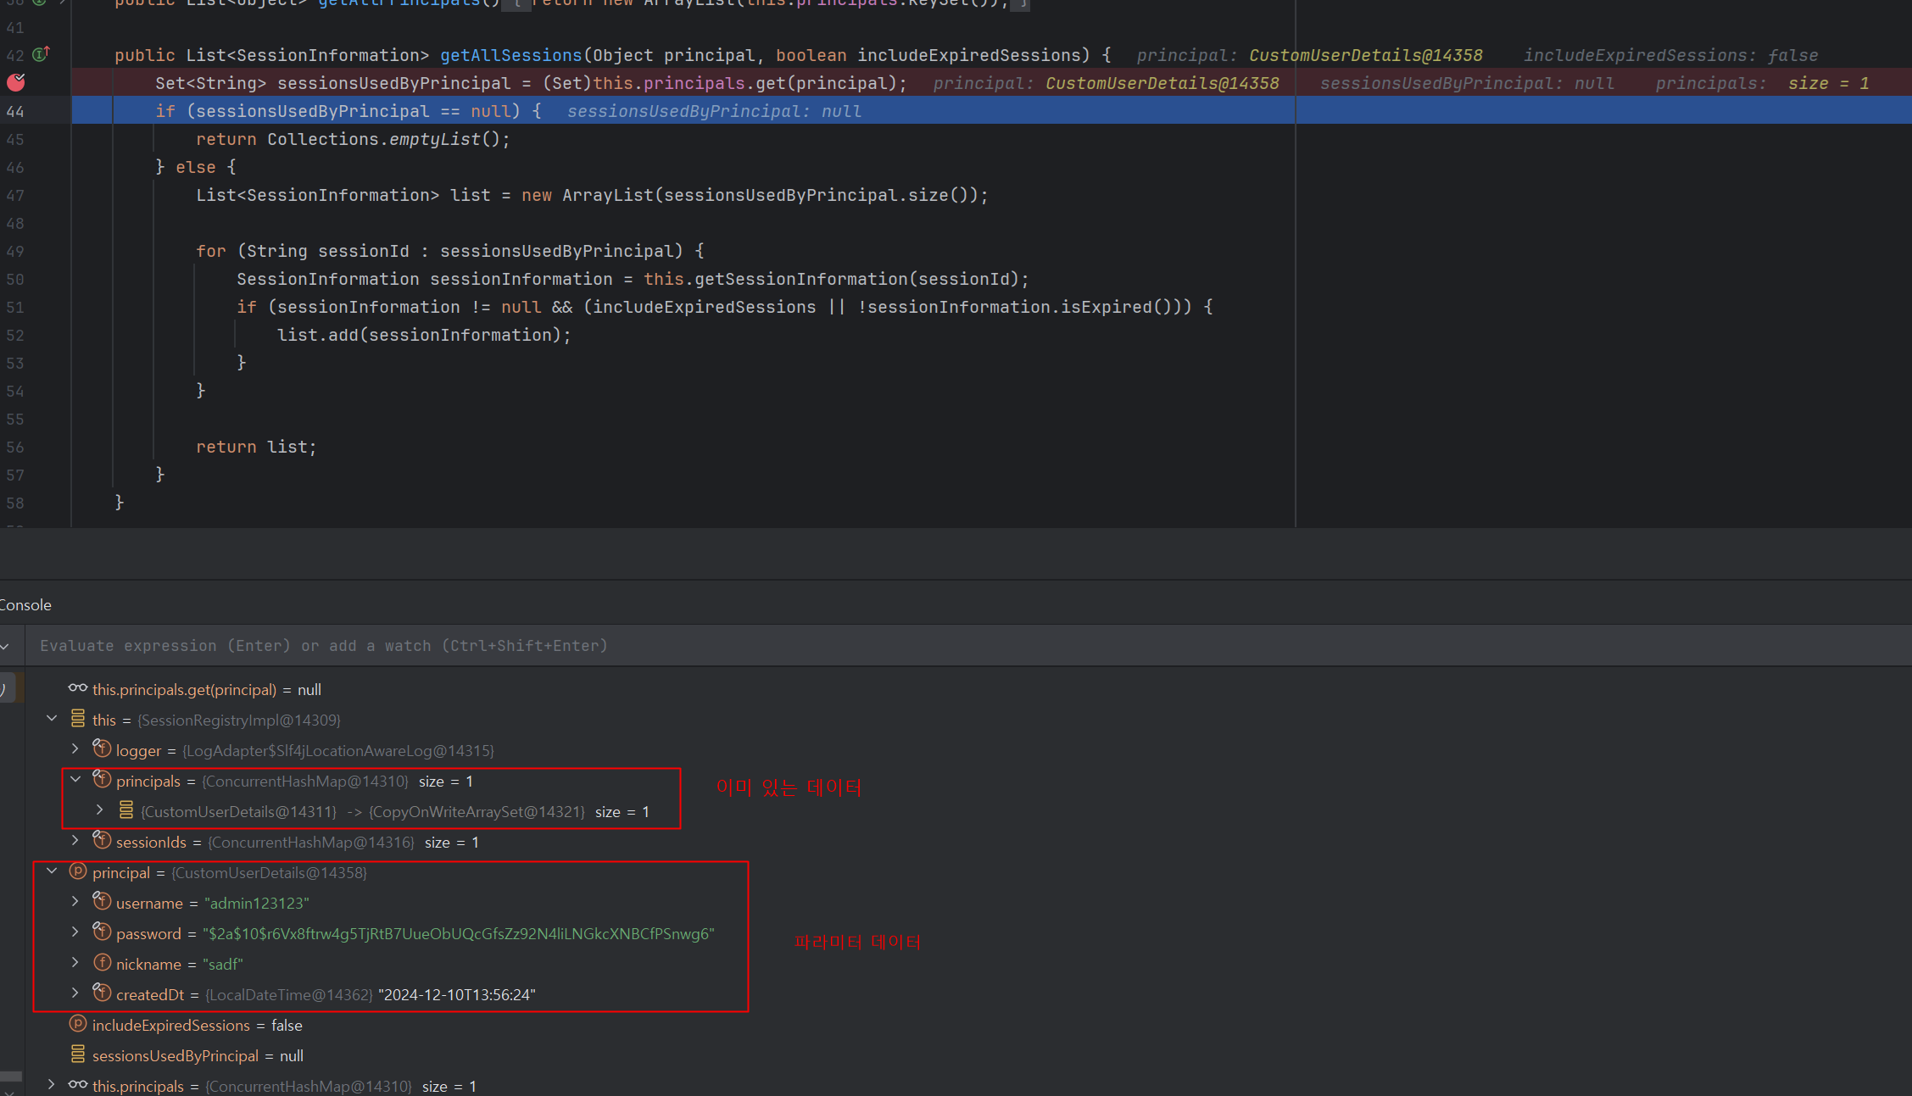The width and height of the screenshot is (1912, 1096).
Task: Toggle the red breakpoint on line 43
Action: pyautogui.click(x=16, y=82)
